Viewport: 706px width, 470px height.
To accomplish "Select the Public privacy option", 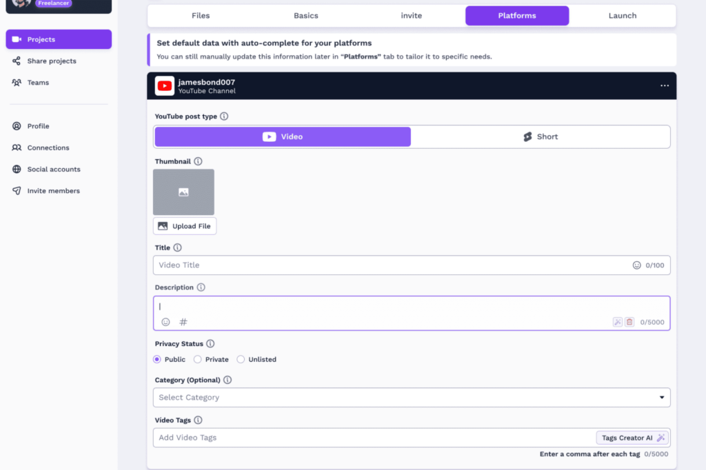I will tap(157, 359).
